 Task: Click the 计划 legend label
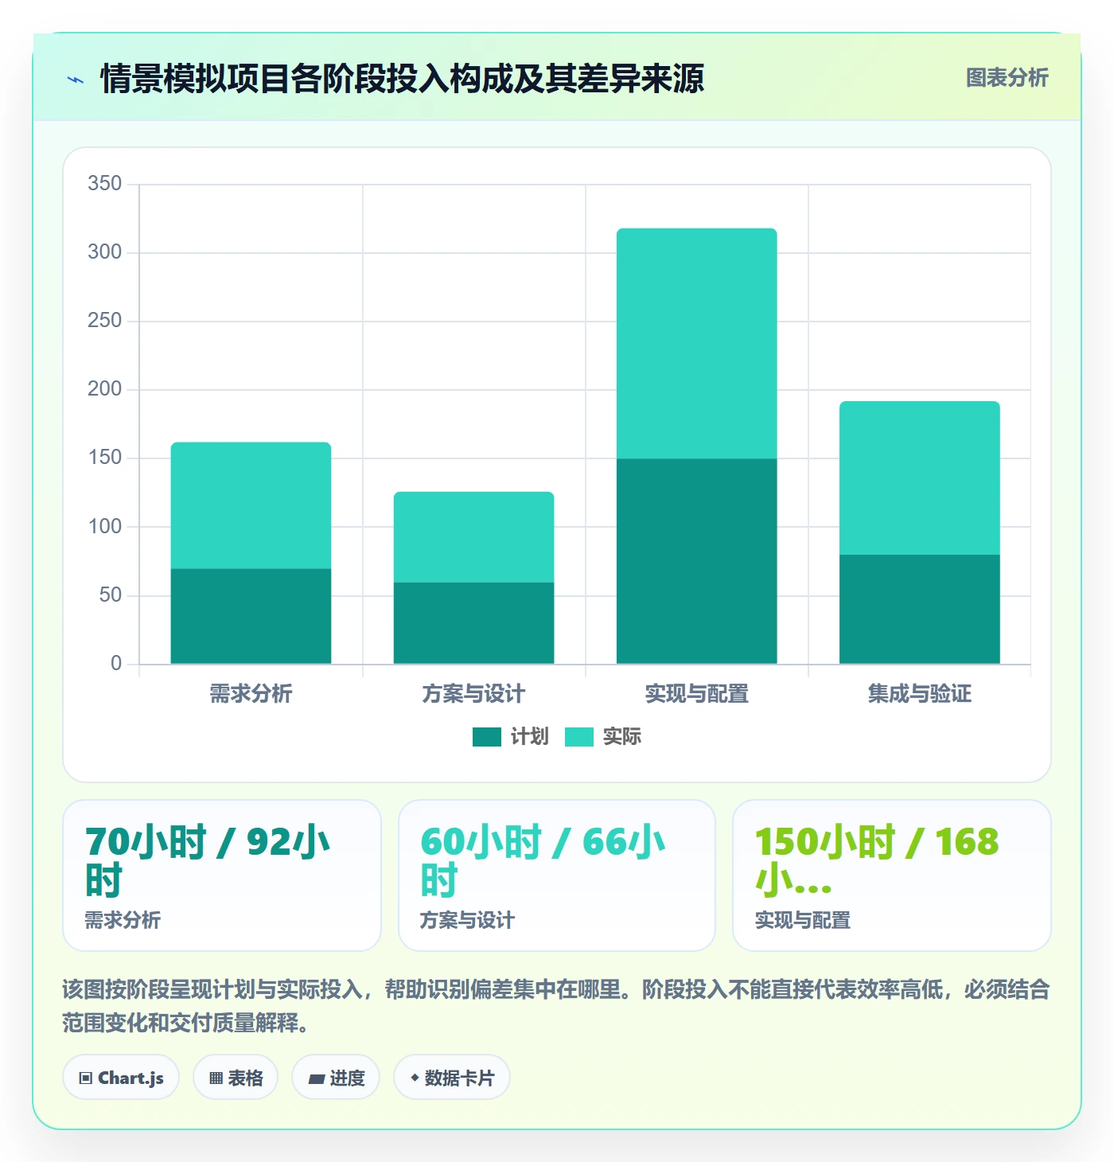(530, 737)
